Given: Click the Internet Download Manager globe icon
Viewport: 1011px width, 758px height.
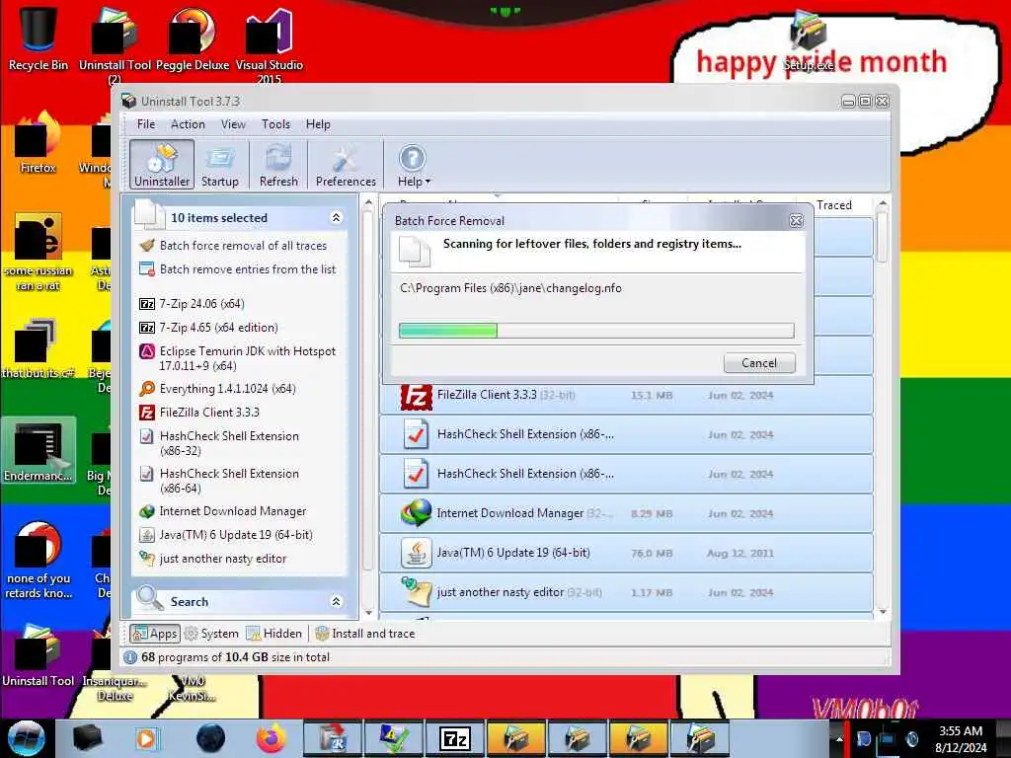Looking at the screenshot, I should click(x=416, y=513).
